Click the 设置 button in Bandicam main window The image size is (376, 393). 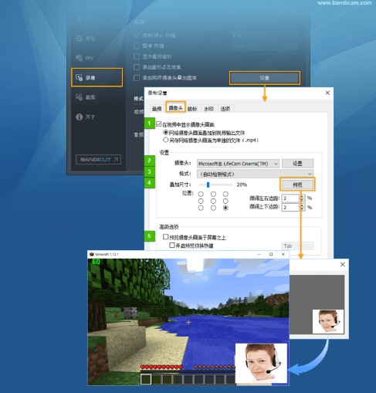click(265, 78)
